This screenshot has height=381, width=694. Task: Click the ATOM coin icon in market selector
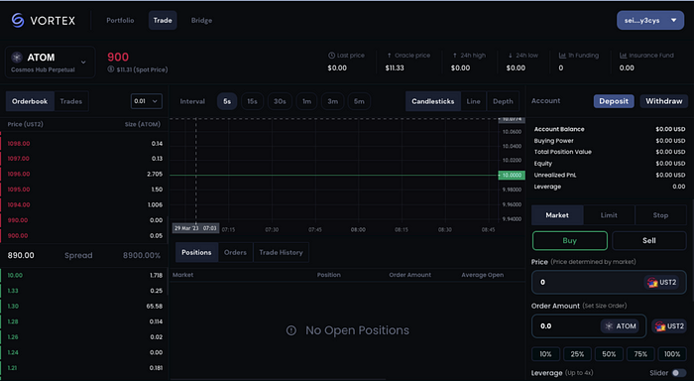click(17, 58)
